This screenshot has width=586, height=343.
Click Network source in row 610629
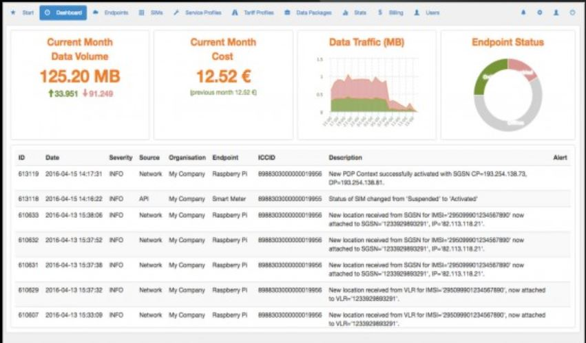(x=151, y=290)
